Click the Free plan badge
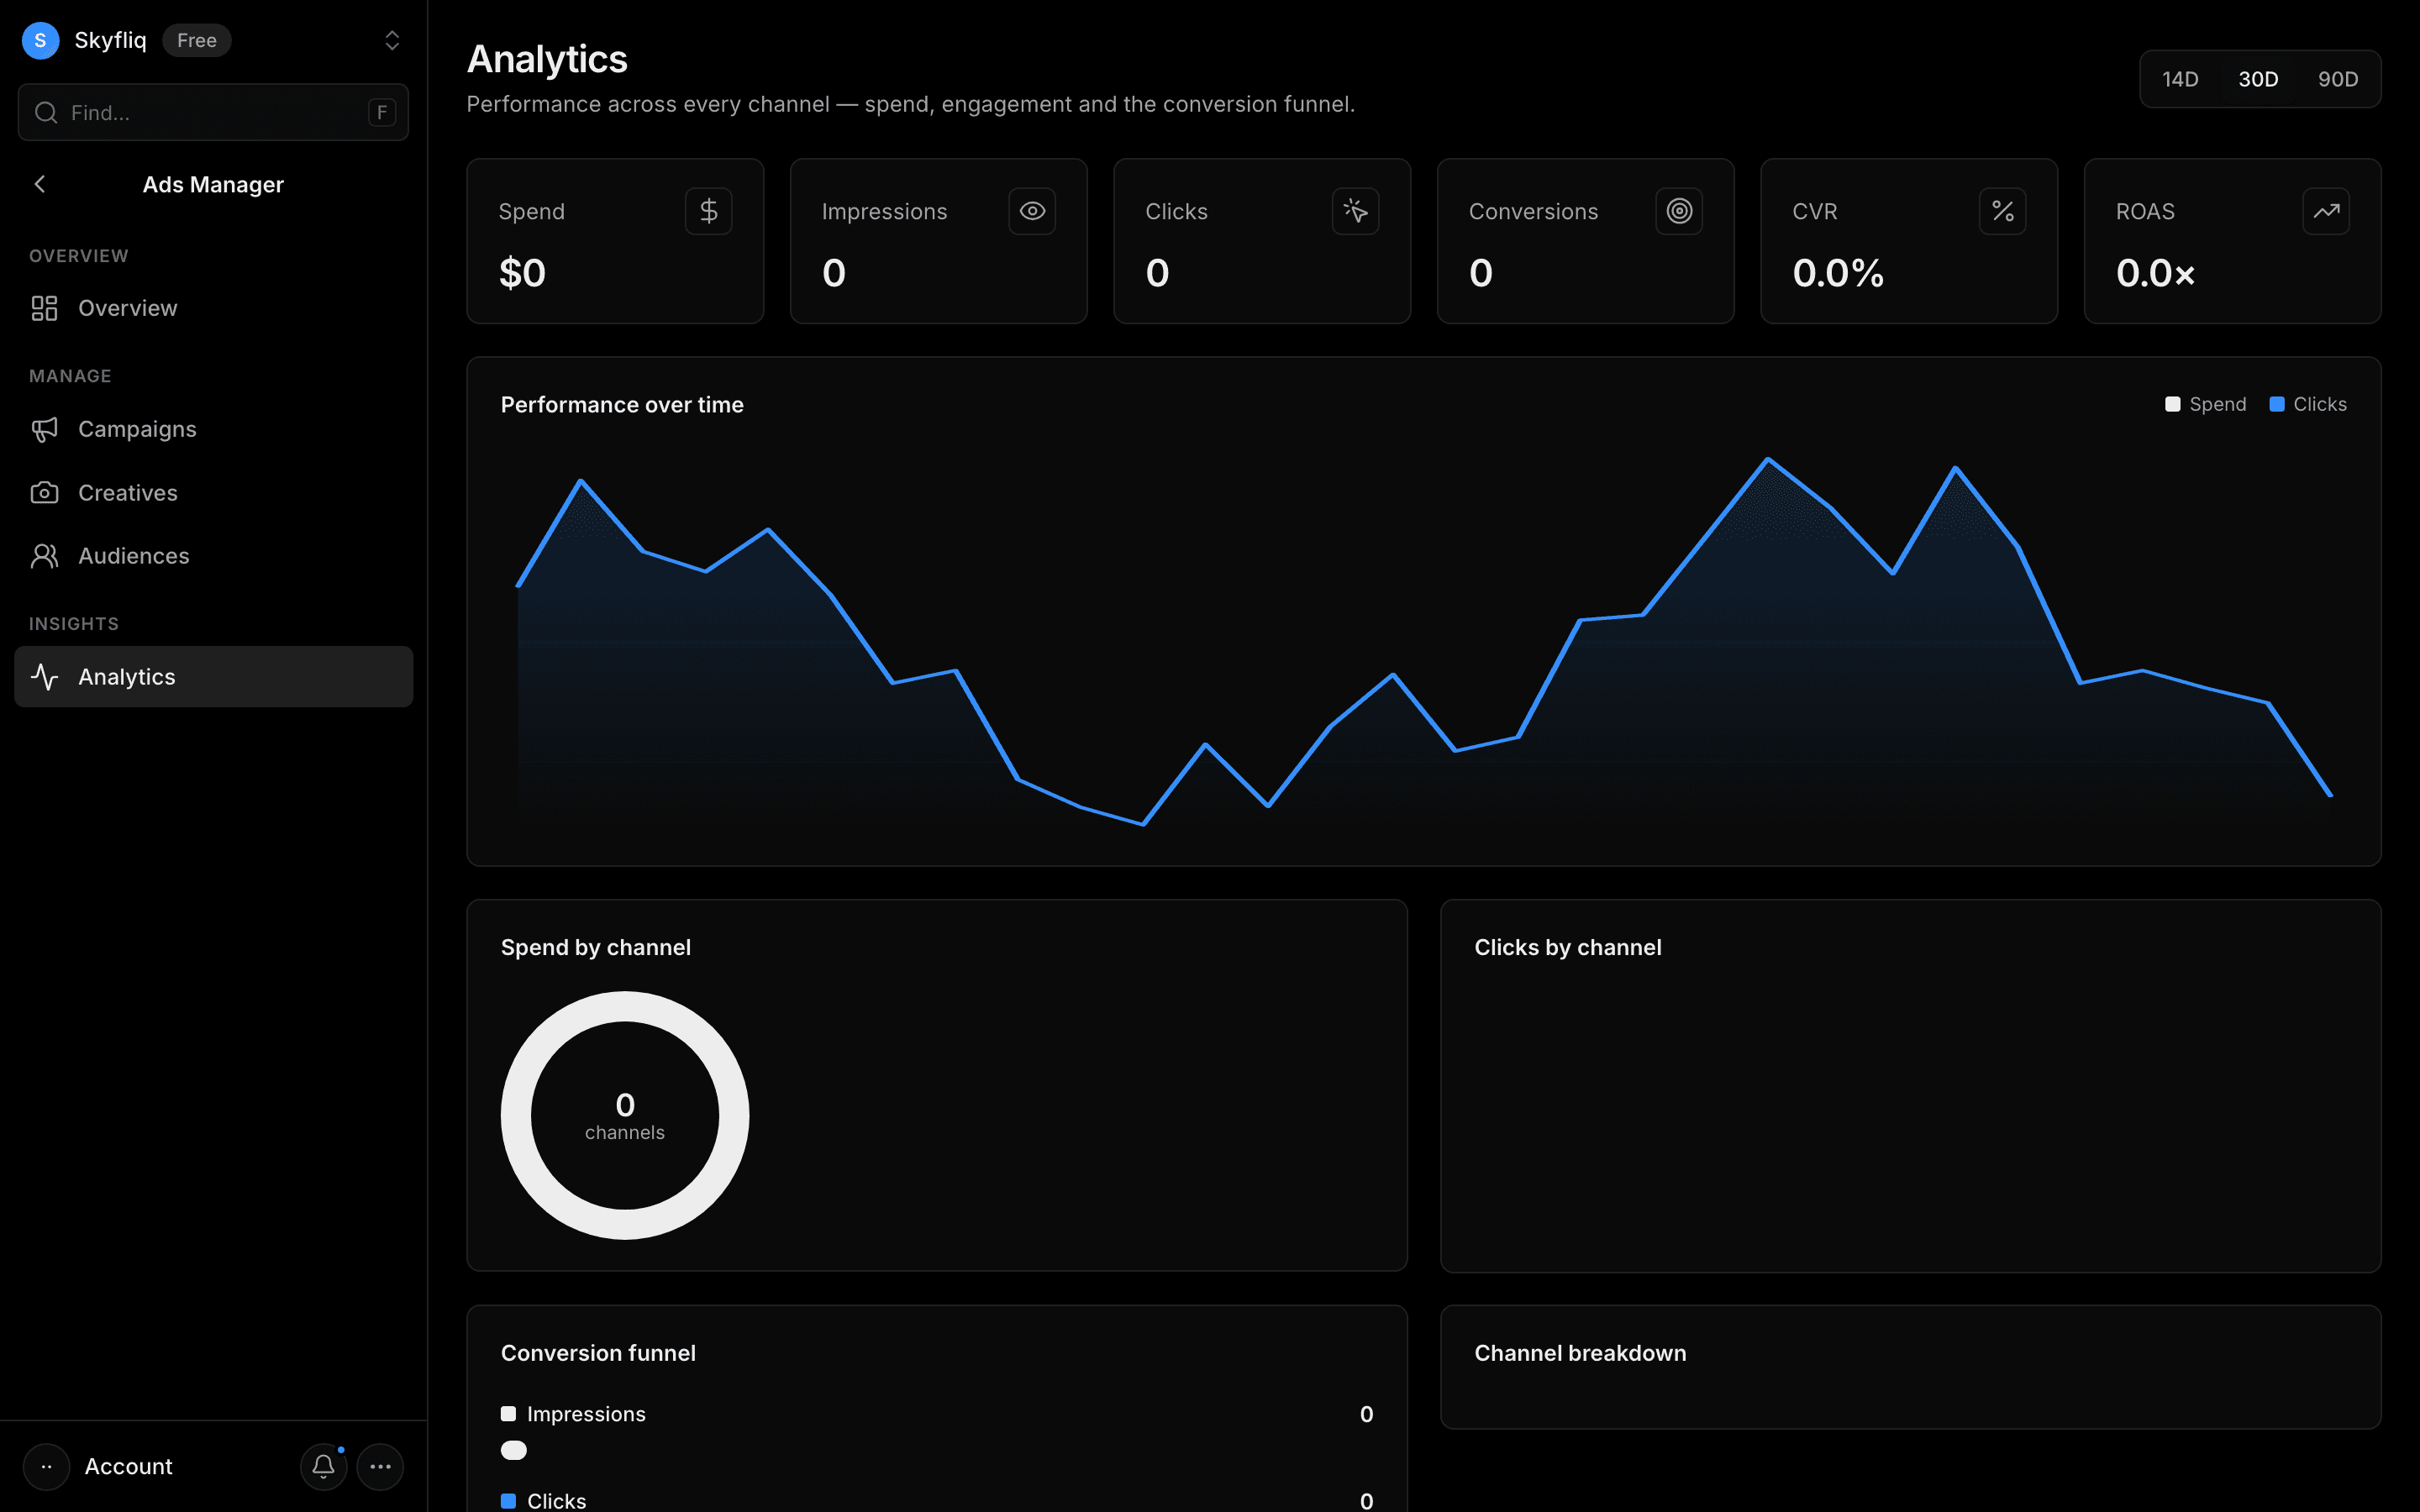Screen dimensions: 2420x1512 (x=197, y=40)
